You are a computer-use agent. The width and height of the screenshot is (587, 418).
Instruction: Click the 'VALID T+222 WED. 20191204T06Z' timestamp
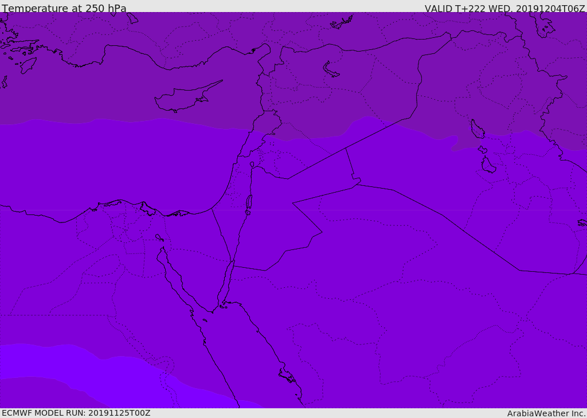coord(504,9)
